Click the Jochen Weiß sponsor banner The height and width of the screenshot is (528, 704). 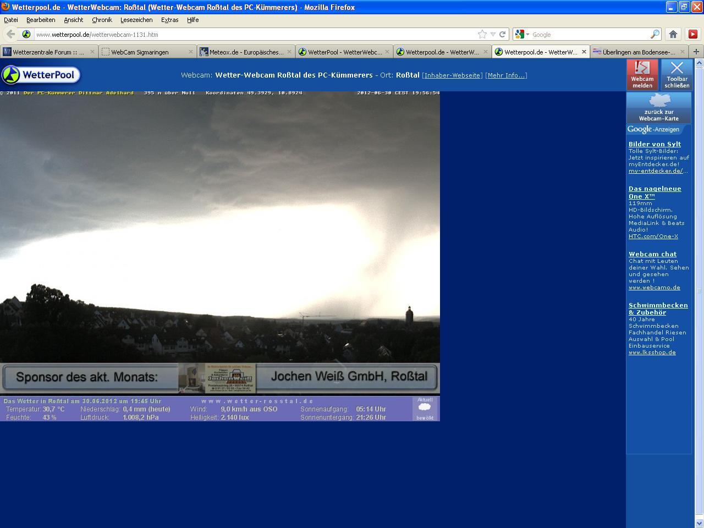pos(220,378)
